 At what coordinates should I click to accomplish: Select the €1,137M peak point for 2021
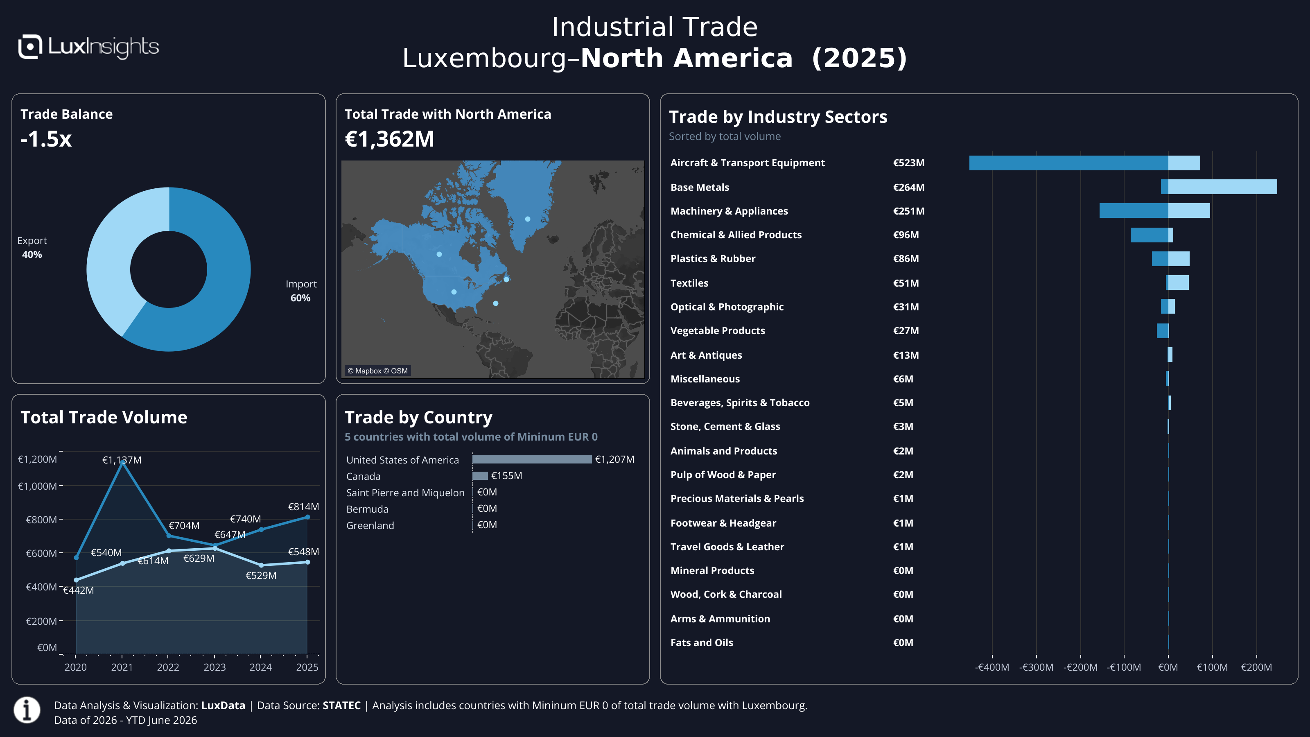[122, 462]
